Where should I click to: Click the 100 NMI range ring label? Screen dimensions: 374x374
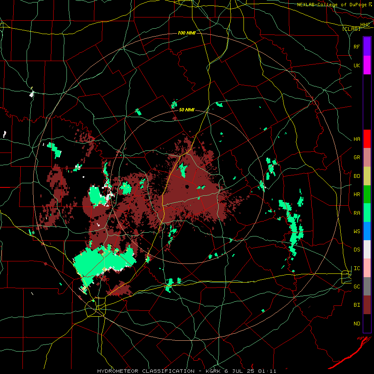coord(187,33)
